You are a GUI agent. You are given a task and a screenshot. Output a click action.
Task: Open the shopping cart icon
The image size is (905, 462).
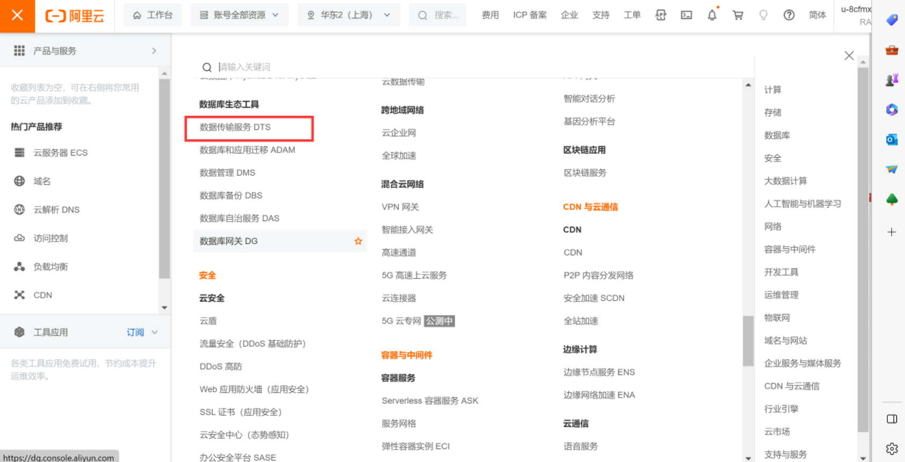738,15
